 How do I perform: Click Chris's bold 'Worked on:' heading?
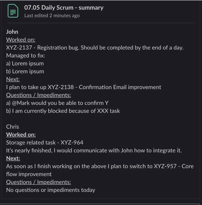[x=21, y=135]
